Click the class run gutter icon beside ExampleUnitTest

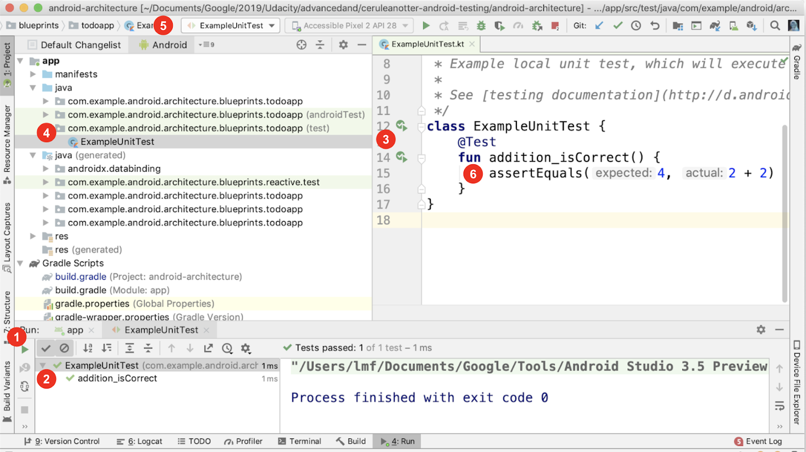pyautogui.click(x=401, y=125)
